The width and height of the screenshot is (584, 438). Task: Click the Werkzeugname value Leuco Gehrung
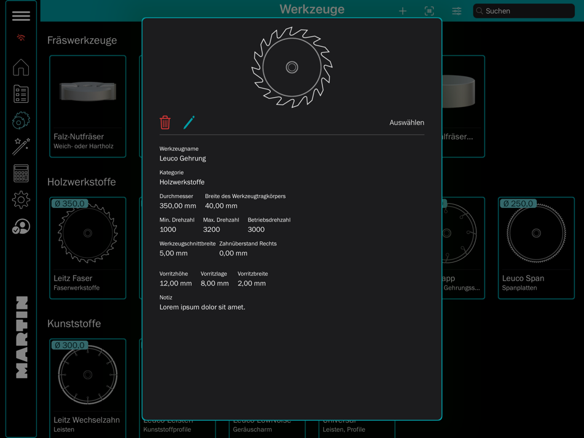(183, 159)
